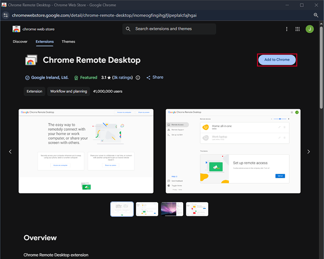
Task: Click the 'chrome web store' header text
Action: pyautogui.click(x=38, y=29)
